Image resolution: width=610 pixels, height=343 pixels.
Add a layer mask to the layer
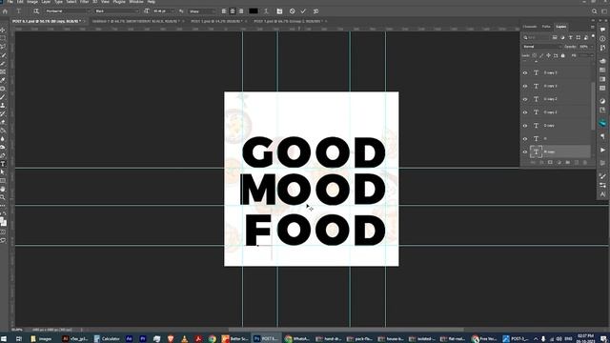[550, 162]
